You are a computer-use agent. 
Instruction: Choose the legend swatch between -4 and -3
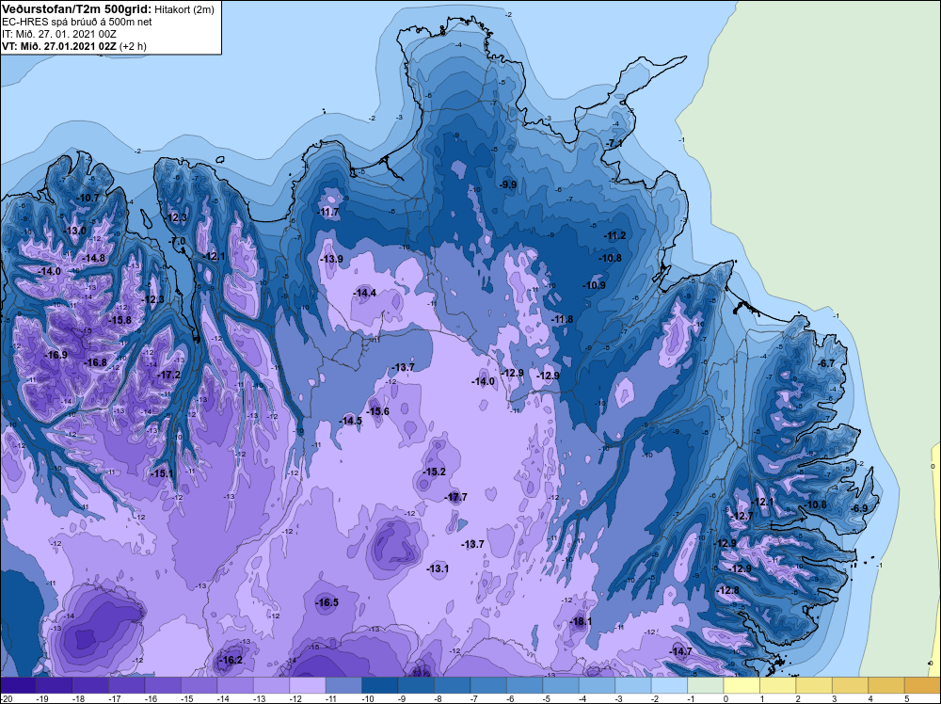pyautogui.click(x=598, y=685)
